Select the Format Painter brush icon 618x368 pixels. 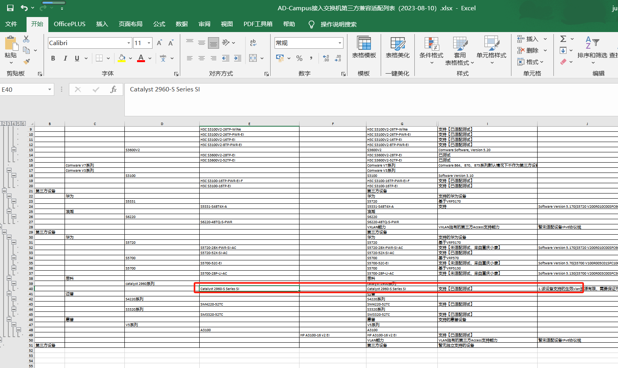click(x=27, y=62)
